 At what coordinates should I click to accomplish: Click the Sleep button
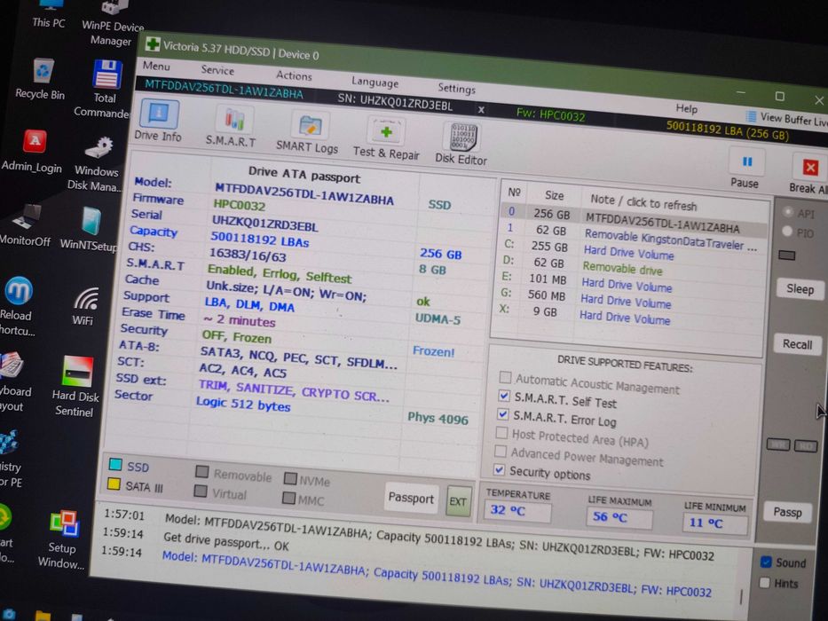pos(800,289)
